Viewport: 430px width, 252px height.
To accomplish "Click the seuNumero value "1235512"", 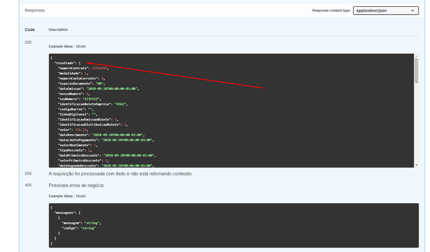I will [x=91, y=99].
